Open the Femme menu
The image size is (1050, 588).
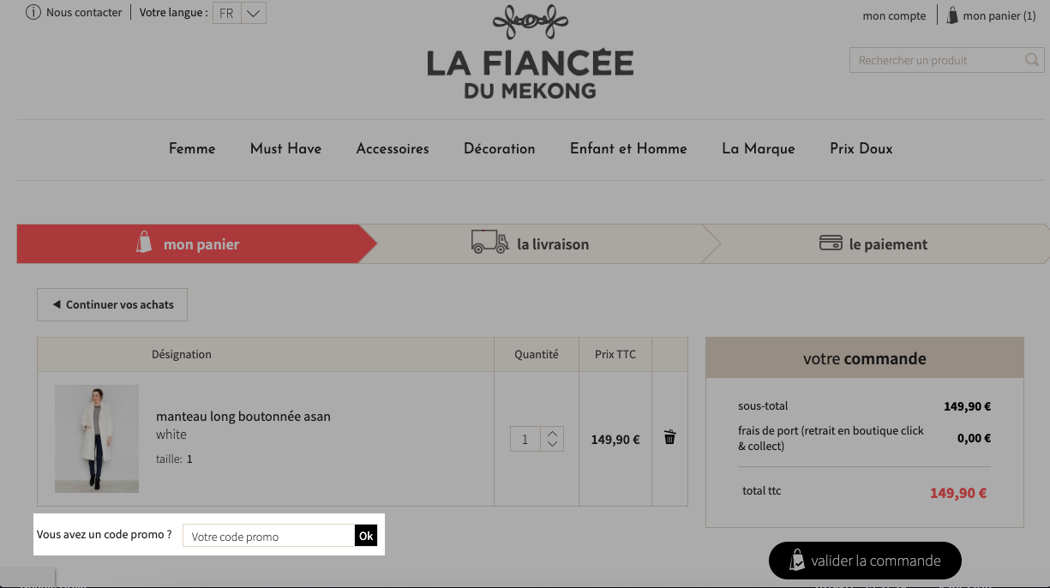coord(192,148)
